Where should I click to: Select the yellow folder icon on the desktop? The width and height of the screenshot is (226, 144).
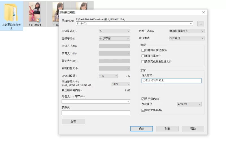[x=11, y=13]
